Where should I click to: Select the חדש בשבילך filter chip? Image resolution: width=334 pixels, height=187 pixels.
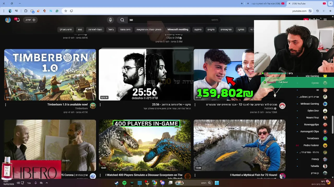(x=65, y=30)
